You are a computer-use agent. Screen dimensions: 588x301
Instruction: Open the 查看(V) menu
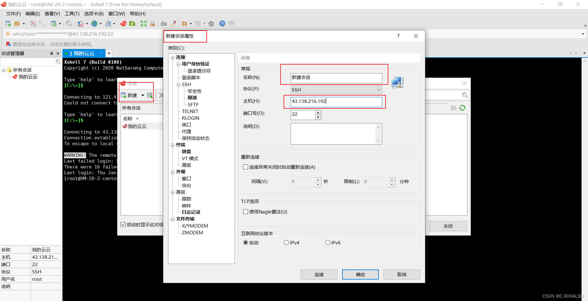pos(52,14)
